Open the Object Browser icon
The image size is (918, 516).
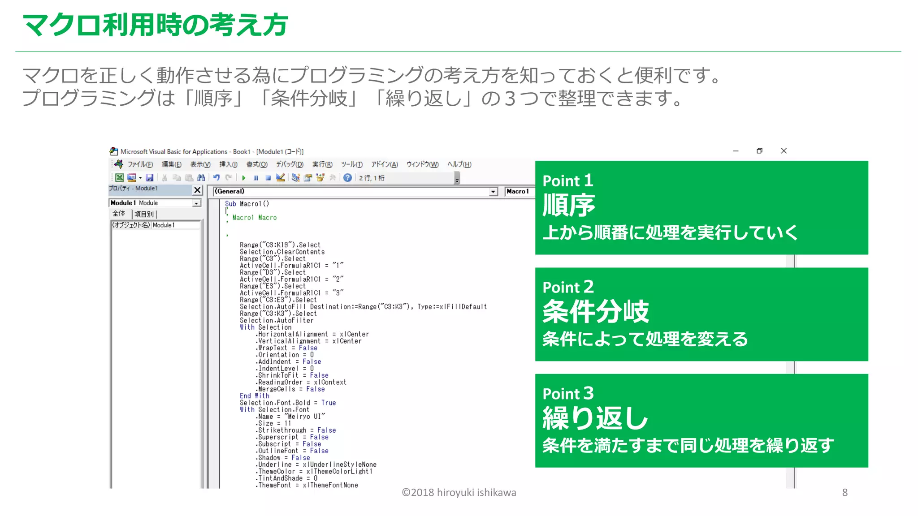[320, 178]
